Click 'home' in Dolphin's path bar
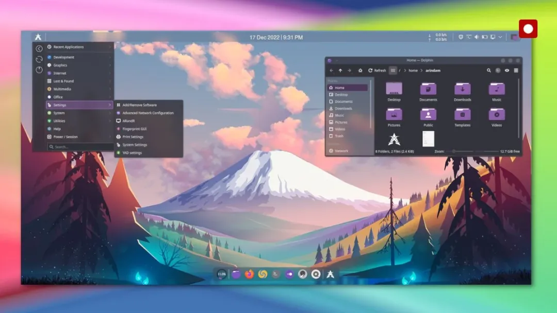Viewport: 557px width, 313px height. click(x=413, y=71)
